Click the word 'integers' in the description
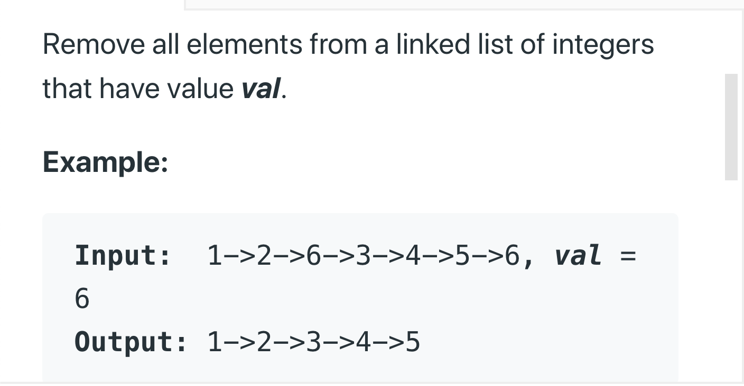 (x=603, y=45)
